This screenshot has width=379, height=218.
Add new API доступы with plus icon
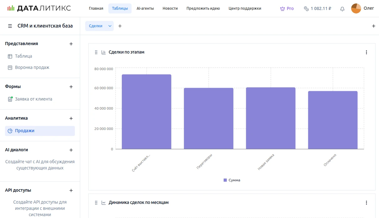click(x=71, y=190)
